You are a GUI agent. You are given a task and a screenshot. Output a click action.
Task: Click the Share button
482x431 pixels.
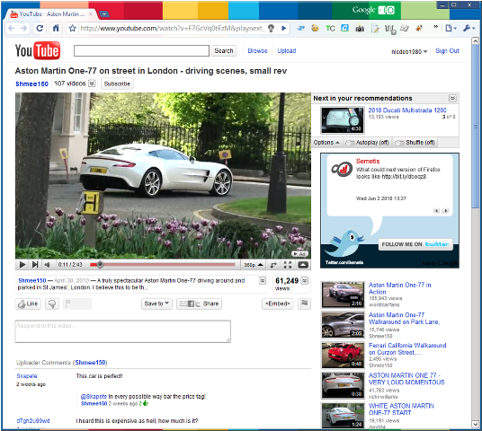(x=200, y=303)
